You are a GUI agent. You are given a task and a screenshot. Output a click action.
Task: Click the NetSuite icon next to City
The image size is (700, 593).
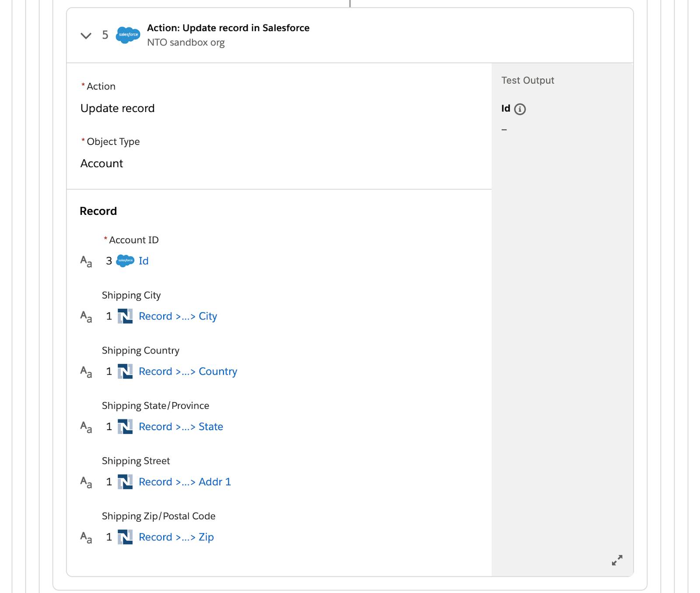tap(125, 316)
